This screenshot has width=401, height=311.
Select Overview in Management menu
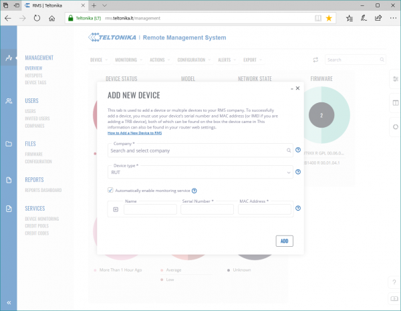(33, 68)
